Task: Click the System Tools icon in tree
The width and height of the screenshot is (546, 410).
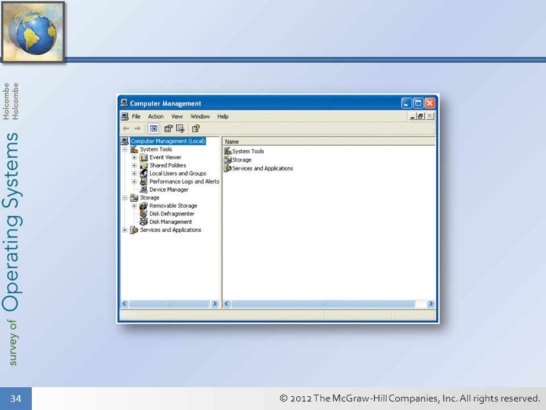Action: point(134,150)
